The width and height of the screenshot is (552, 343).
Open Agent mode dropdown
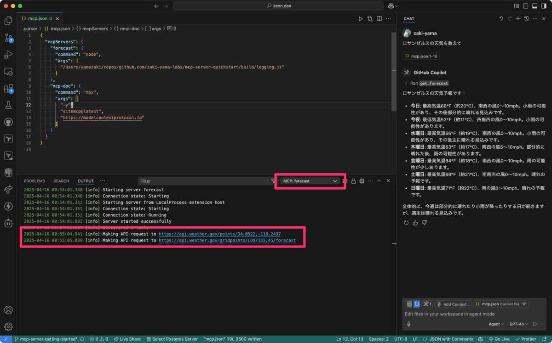tap(496, 324)
